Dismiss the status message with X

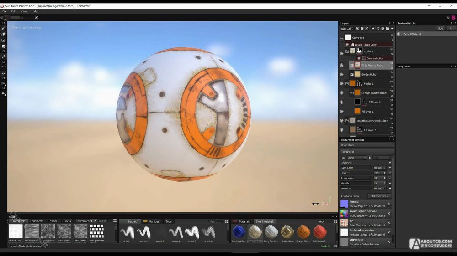pyautogui.click(x=335, y=246)
